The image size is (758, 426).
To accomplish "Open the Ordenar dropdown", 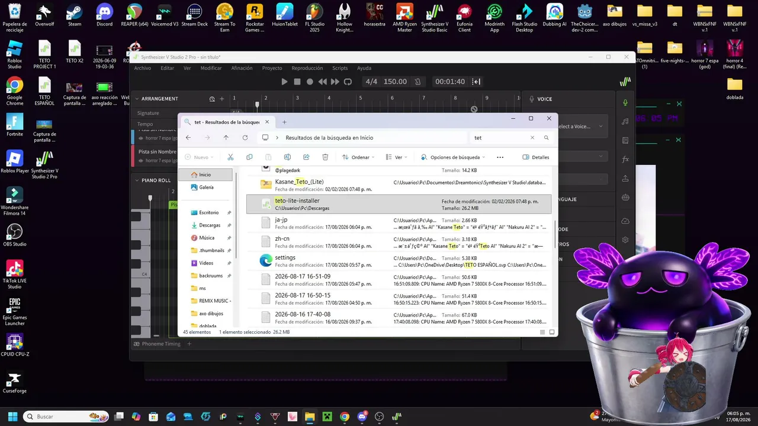I will [x=359, y=157].
